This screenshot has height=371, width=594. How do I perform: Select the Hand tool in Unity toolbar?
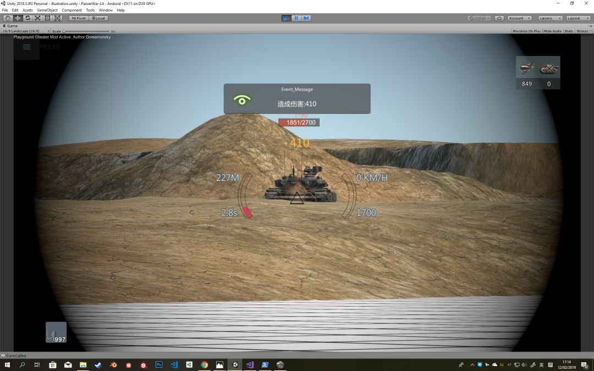coord(8,18)
